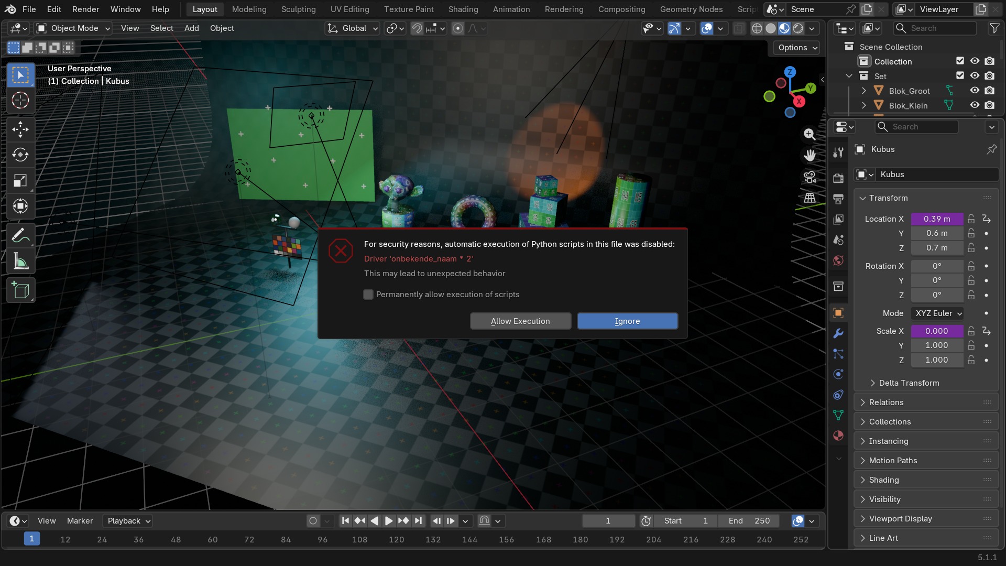Open the Render properties camera tab
Viewport: 1006px width, 566px height.
[x=838, y=178]
